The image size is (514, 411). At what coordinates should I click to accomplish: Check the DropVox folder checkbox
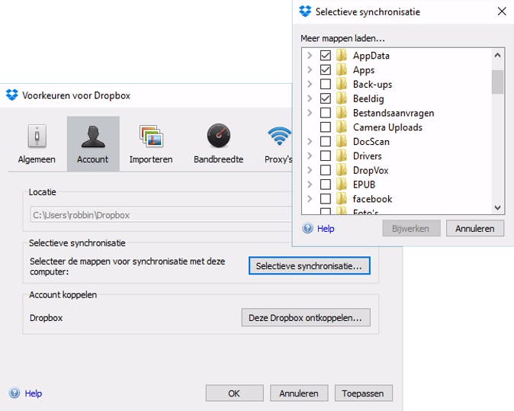(x=325, y=170)
